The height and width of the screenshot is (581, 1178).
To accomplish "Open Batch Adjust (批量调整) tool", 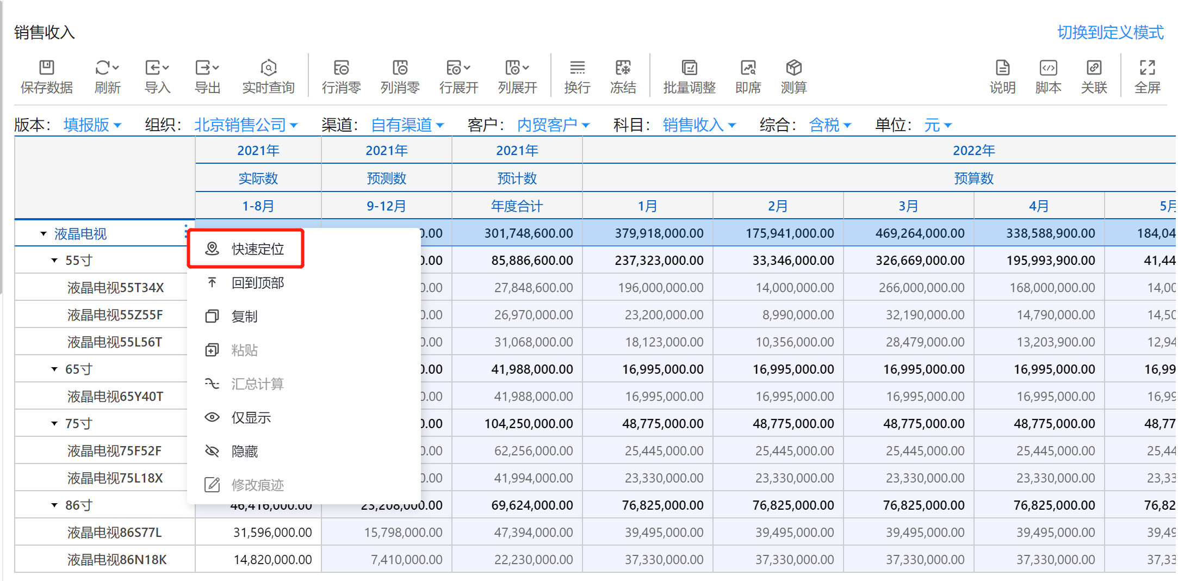I will [x=689, y=68].
